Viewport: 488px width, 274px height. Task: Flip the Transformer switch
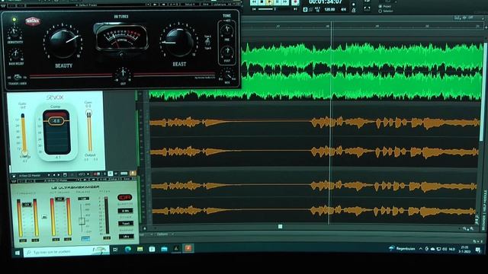(18, 77)
